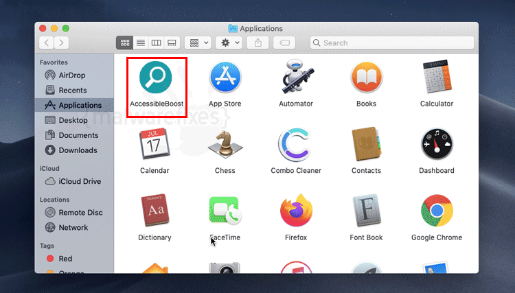Open Desktop in the sidebar
This screenshot has height=293, width=515.
(74, 120)
